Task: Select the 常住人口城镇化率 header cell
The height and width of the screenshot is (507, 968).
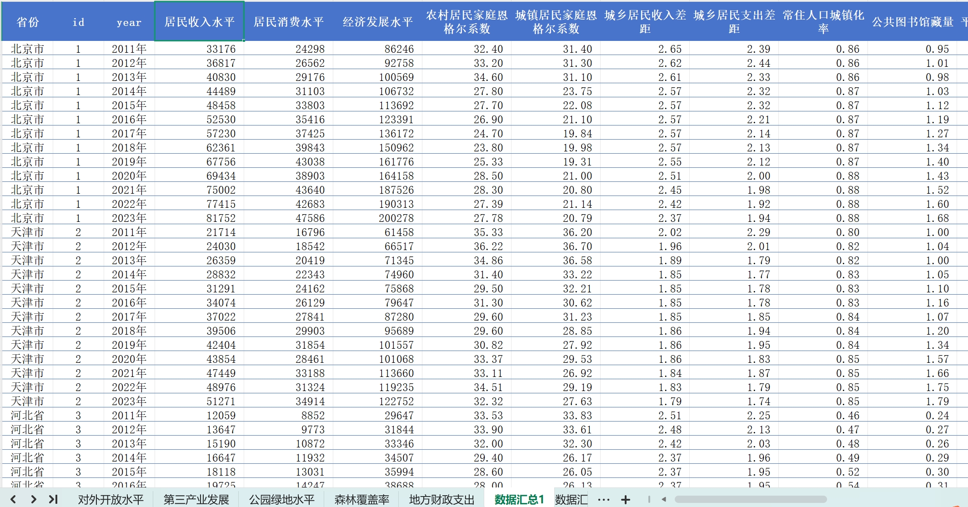Action: pyautogui.click(x=823, y=22)
